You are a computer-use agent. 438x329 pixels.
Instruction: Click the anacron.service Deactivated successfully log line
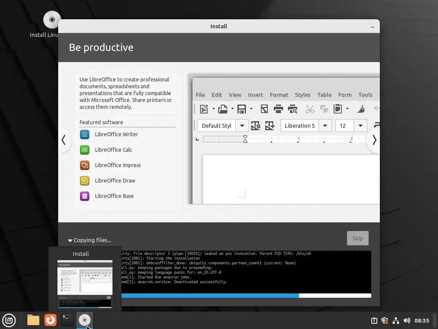tap(174, 282)
